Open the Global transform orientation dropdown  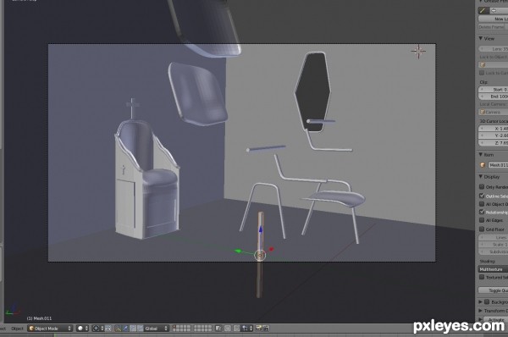tap(157, 329)
